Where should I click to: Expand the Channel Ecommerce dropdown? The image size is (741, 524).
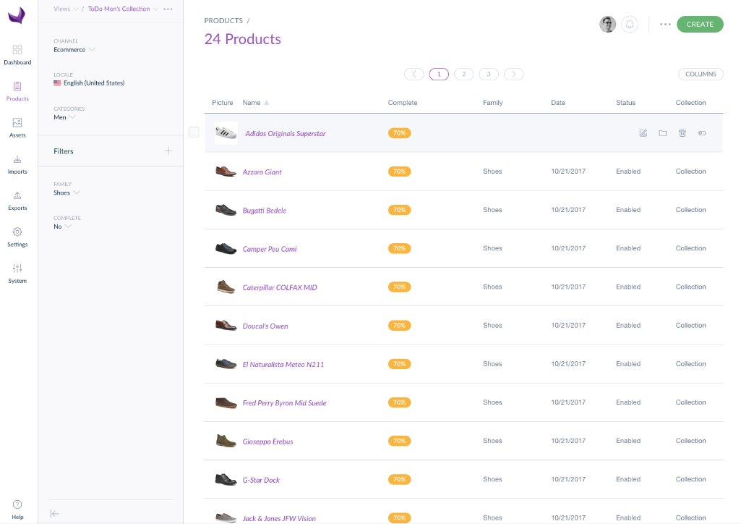(74, 50)
